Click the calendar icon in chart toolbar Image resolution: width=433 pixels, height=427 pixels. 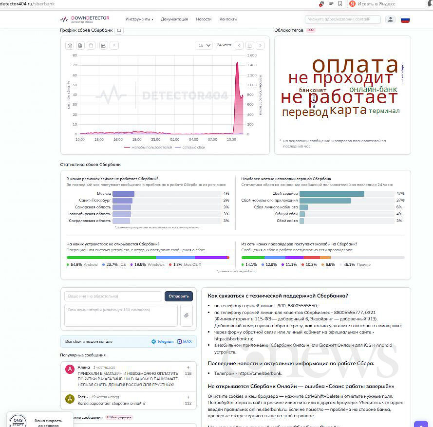pos(249,45)
